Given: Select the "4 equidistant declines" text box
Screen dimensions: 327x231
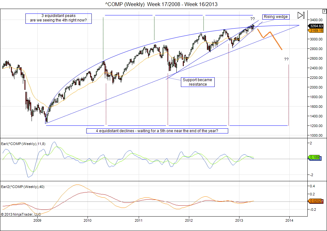Looking at the screenshot, I should (x=157, y=131).
